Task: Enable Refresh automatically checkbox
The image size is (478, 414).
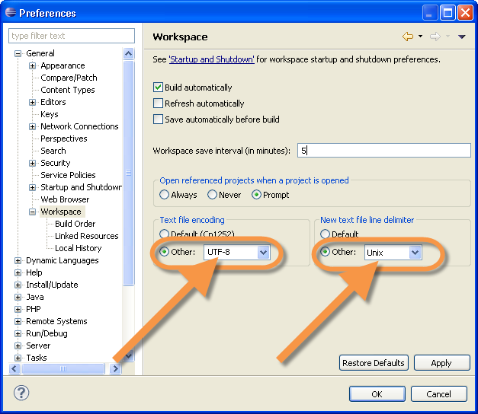Action: coord(159,103)
